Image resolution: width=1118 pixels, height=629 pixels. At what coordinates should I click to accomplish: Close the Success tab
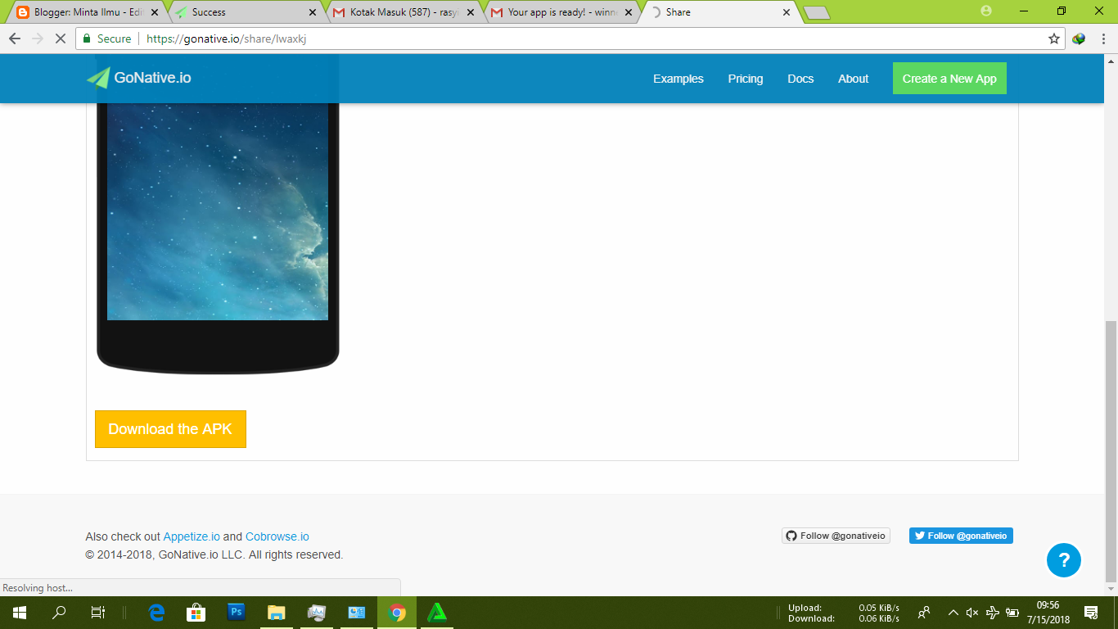click(x=313, y=12)
